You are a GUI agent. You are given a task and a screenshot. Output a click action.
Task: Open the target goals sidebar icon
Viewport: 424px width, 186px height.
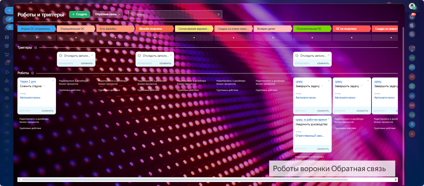click(7, 46)
